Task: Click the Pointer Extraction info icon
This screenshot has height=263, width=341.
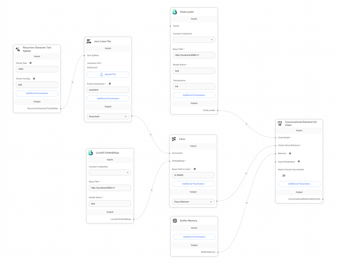Action: coord(110,84)
